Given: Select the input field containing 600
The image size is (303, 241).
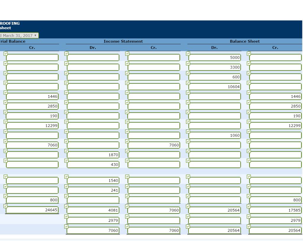Looking at the screenshot, I should pyautogui.click(x=215, y=77).
